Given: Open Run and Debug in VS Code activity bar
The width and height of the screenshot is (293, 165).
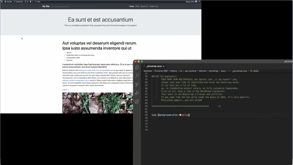Looking at the screenshot, I should tap(137, 93).
